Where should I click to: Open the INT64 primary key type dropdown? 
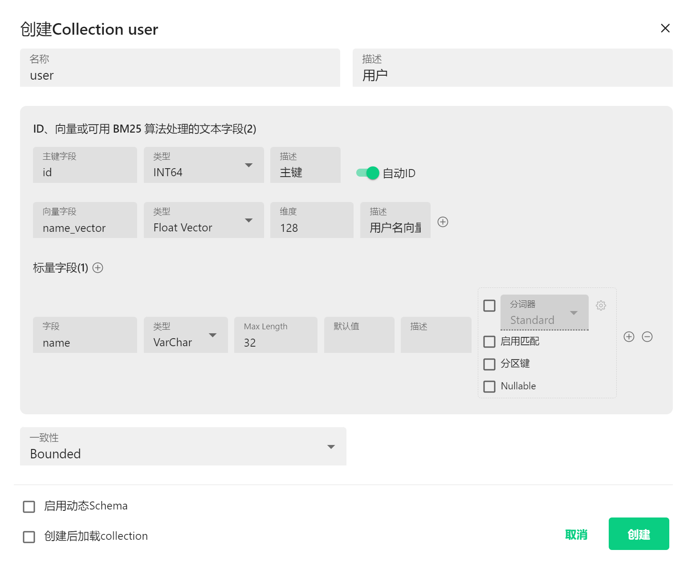204,166
